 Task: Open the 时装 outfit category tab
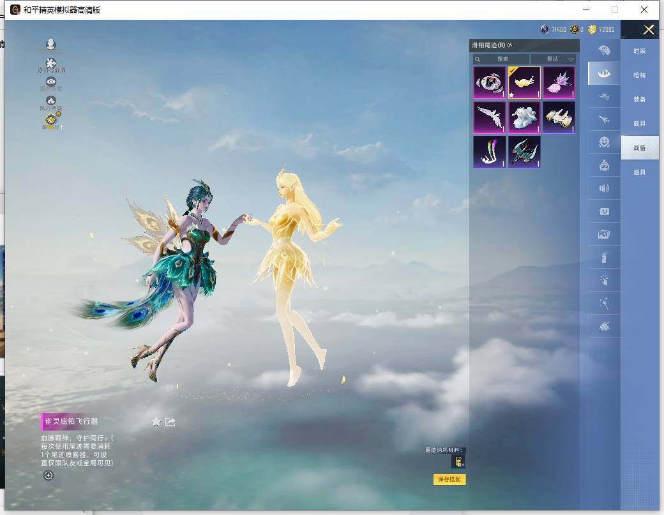point(640,51)
